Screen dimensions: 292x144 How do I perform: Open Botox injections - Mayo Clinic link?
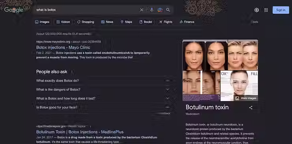(x=63, y=47)
